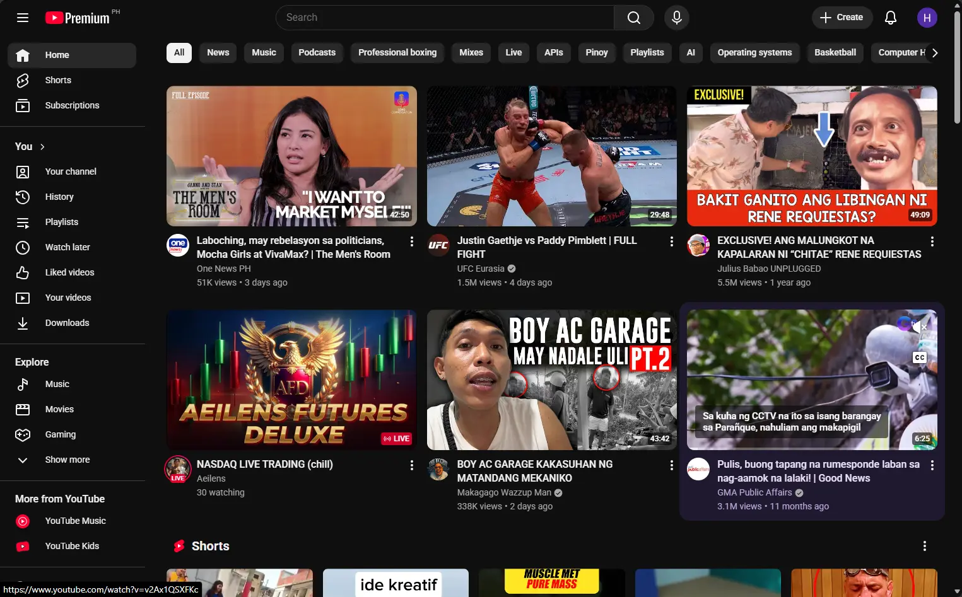Open Watch later list
Image resolution: width=962 pixels, height=597 pixels.
click(72, 248)
